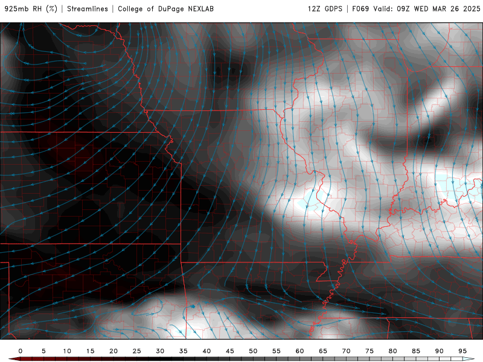Click the '12Z GDPS' model label
This screenshot has height=362, width=483.
[x=325, y=9]
